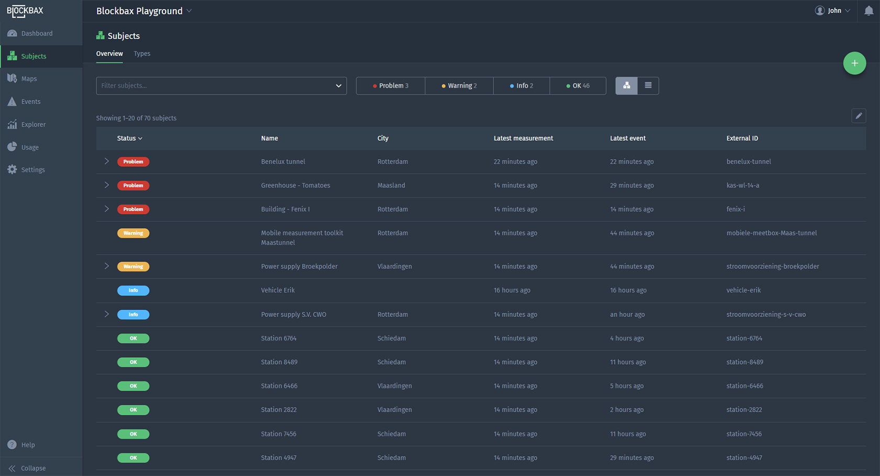Open Usage statistics in sidebar
The height and width of the screenshot is (476, 880).
point(30,148)
